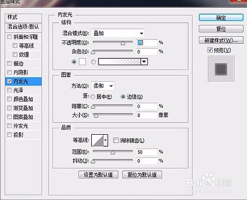Click the 复位 reset button

221,29
